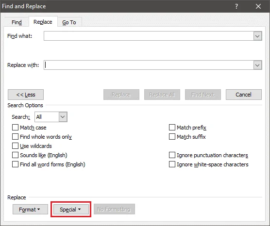Open the Format menu button
Screen dimensions: 270x226
pyautogui.click(x=30, y=210)
